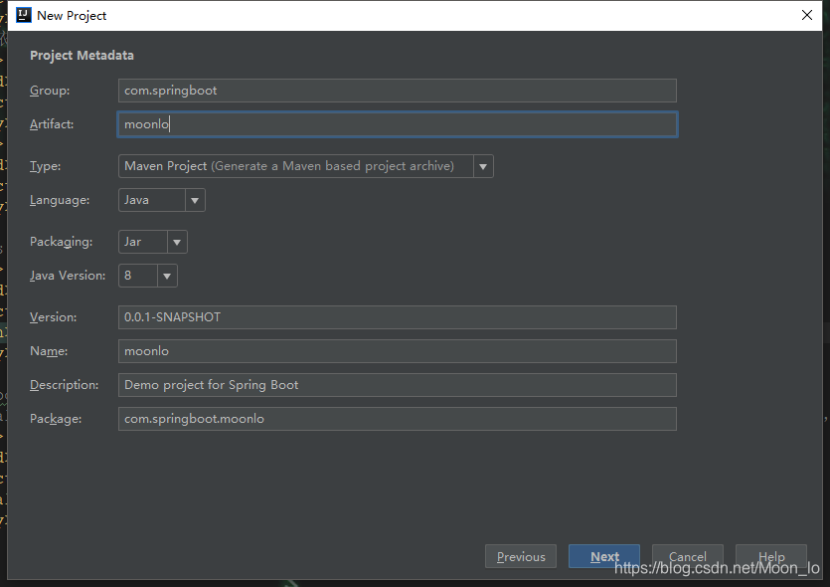Click the Java Version label
830x587 pixels.
tap(68, 276)
